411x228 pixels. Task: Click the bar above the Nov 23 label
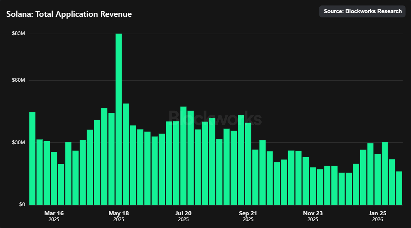point(313,186)
